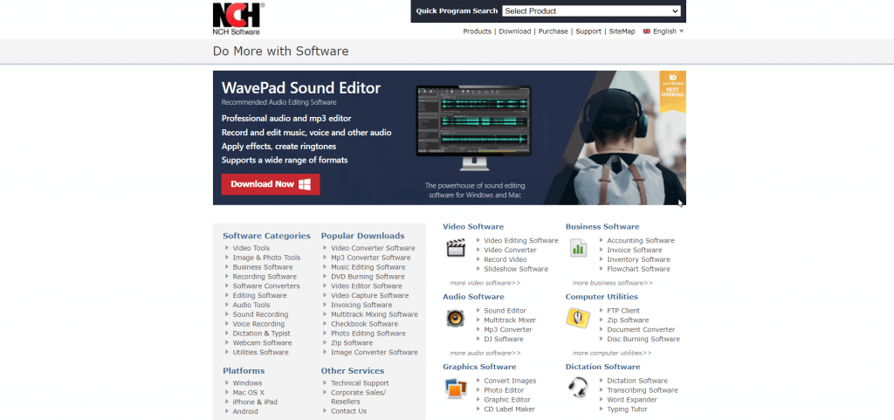
Task: Open Webcam Software category
Action: 262,343
